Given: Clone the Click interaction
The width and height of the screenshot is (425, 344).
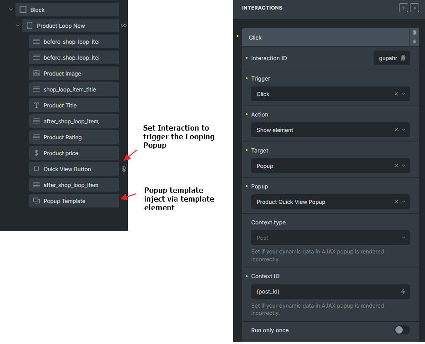Looking at the screenshot, I should coord(414,32).
